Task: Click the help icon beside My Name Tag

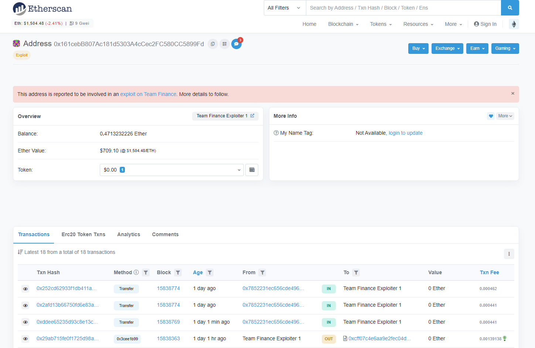Action: [276, 133]
